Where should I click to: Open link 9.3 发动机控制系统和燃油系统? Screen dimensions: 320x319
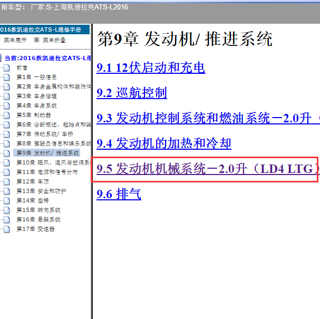click(x=208, y=118)
